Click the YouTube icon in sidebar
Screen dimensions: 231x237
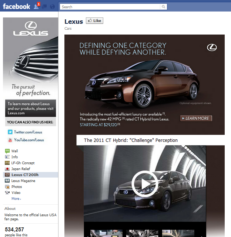[x=10, y=140]
